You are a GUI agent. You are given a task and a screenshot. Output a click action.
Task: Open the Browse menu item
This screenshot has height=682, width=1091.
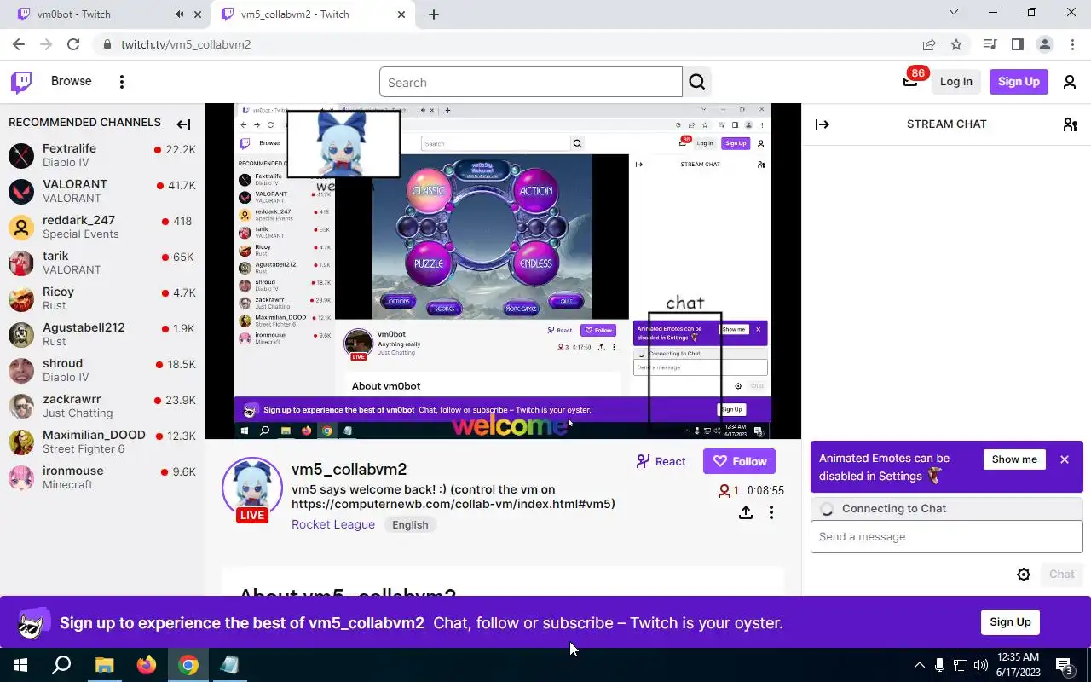[x=72, y=81]
